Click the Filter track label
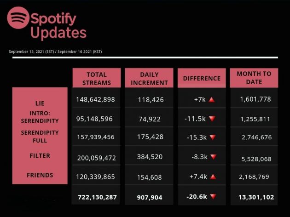This screenshot has width=290, height=217. click(x=40, y=156)
